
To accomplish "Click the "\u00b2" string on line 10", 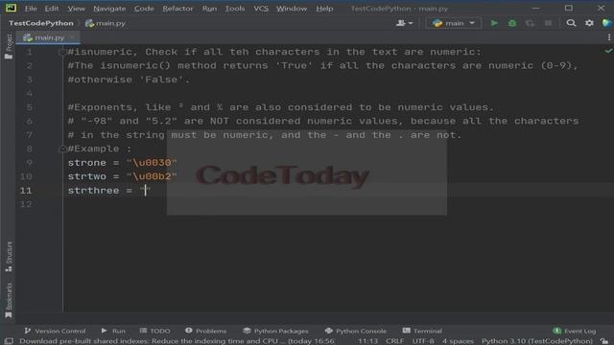I will coord(152,176).
